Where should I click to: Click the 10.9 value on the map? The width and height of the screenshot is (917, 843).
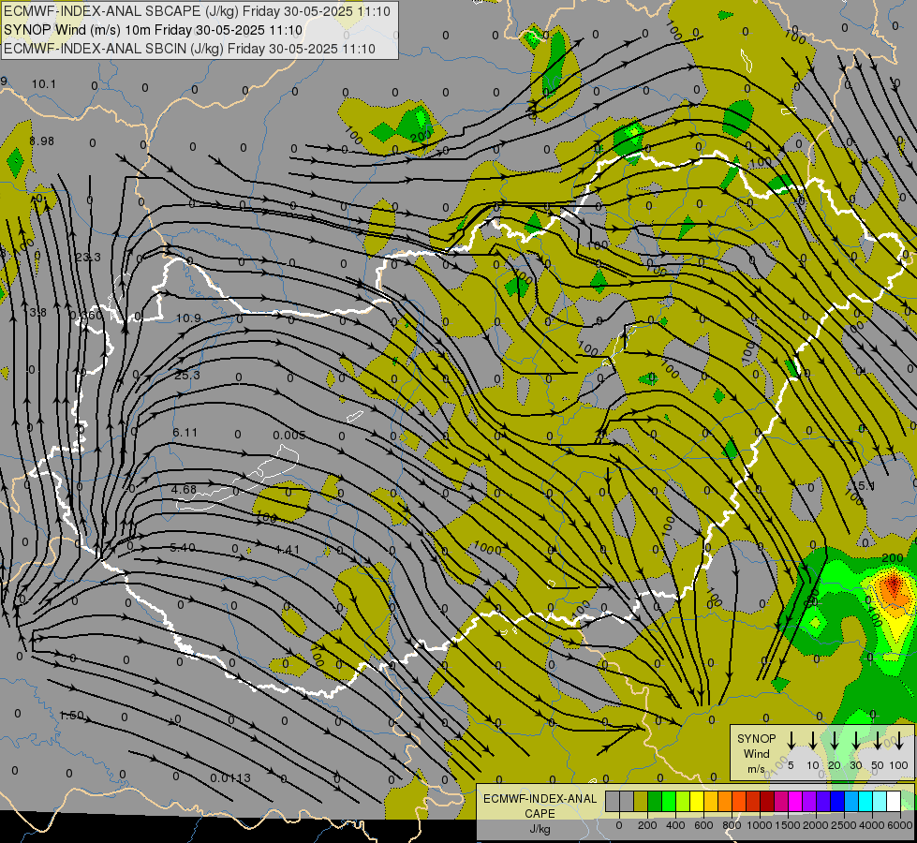click(188, 318)
